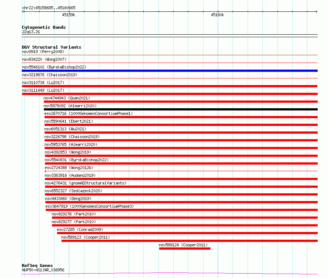The image size is (328, 278).
Task: Click nsv3110734 (Lu2017) label
Action: pyautogui.click(x=43, y=82)
